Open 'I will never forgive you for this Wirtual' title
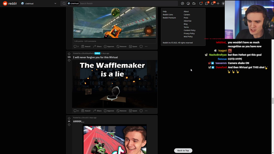 pos(95,57)
